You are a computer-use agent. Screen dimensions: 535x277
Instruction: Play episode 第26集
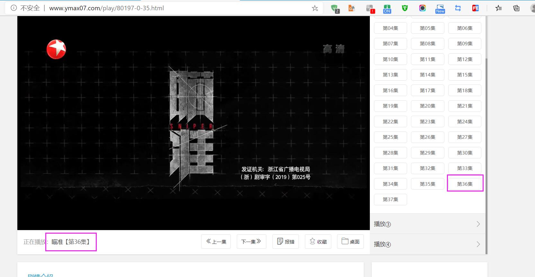pos(428,137)
